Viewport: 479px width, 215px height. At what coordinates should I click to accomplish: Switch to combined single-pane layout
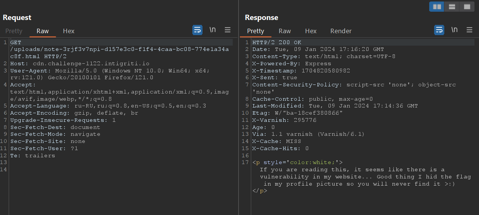coord(467,7)
